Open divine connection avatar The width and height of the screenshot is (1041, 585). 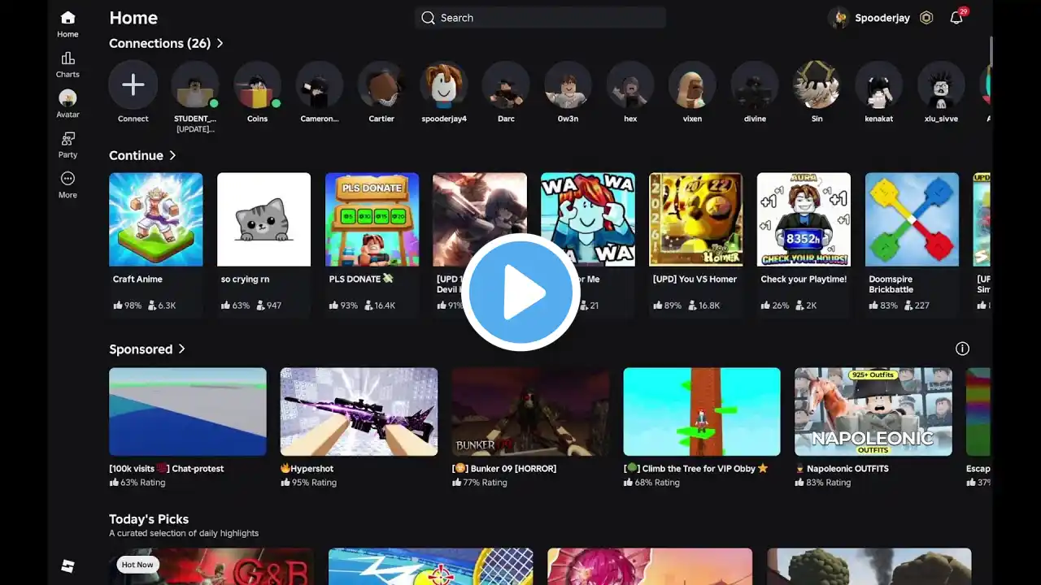[755, 84]
